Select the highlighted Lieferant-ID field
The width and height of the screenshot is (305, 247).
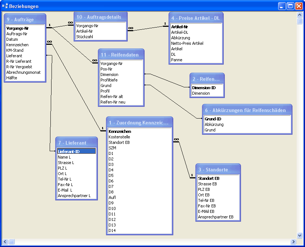pos(77,152)
